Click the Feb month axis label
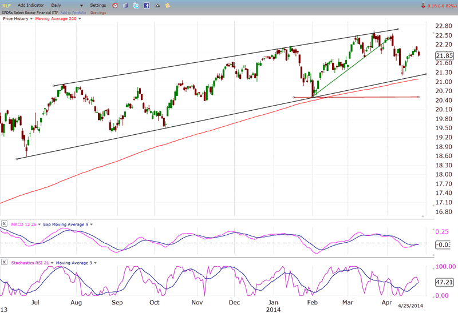458x313 pixels. 312,303
